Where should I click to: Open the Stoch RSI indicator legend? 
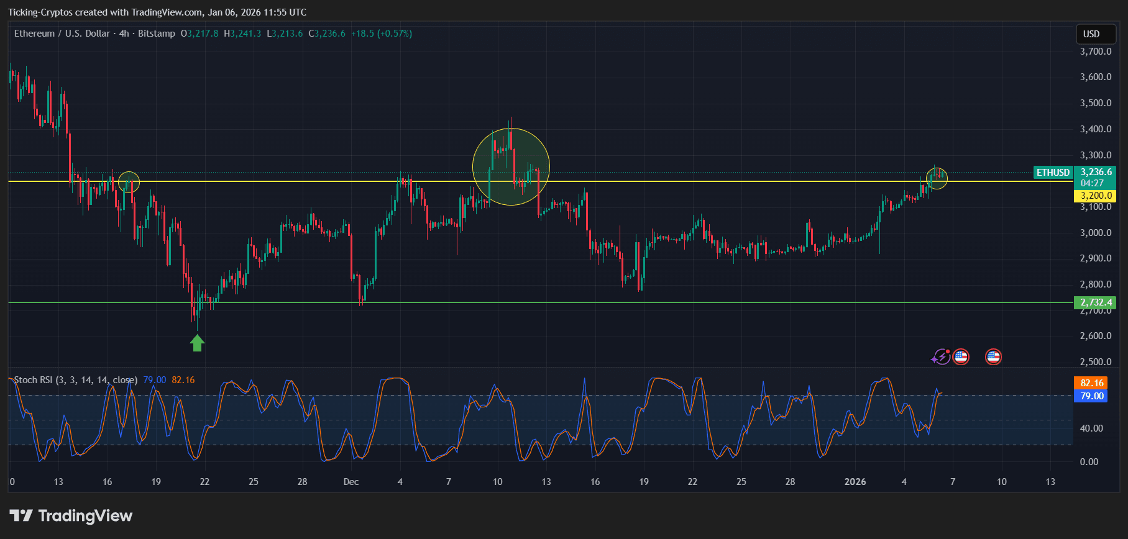coord(75,380)
